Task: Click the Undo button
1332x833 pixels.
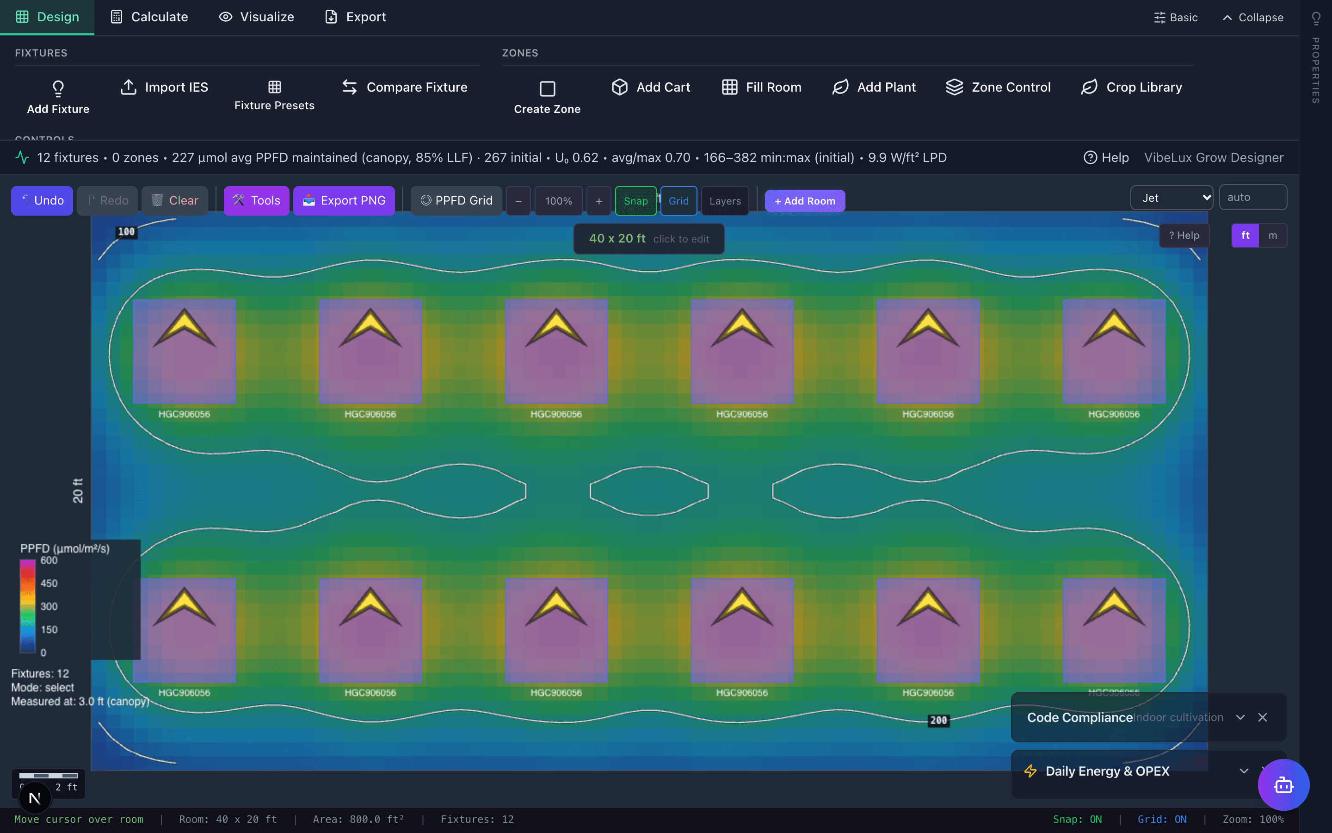Action: (x=42, y=200)
